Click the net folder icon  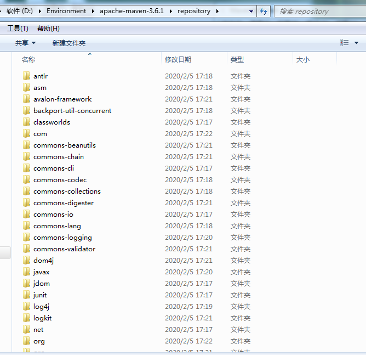tap(26, 329)
